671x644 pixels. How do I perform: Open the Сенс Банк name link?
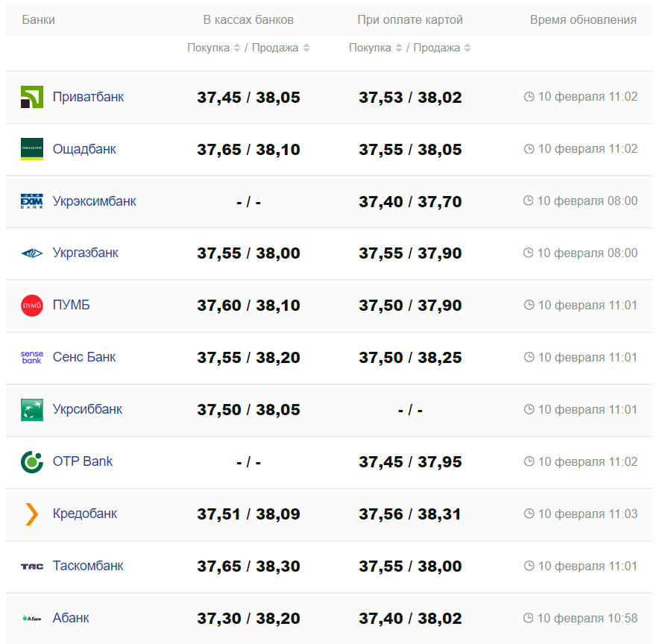[84, 357]
